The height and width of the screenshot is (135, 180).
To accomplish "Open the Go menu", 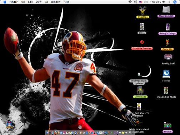I will click(x=46, y=2).
